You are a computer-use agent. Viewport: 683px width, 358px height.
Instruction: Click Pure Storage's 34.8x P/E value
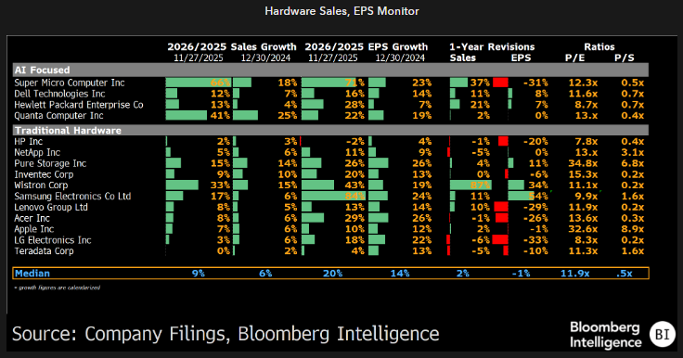click(x=583, y=163)
